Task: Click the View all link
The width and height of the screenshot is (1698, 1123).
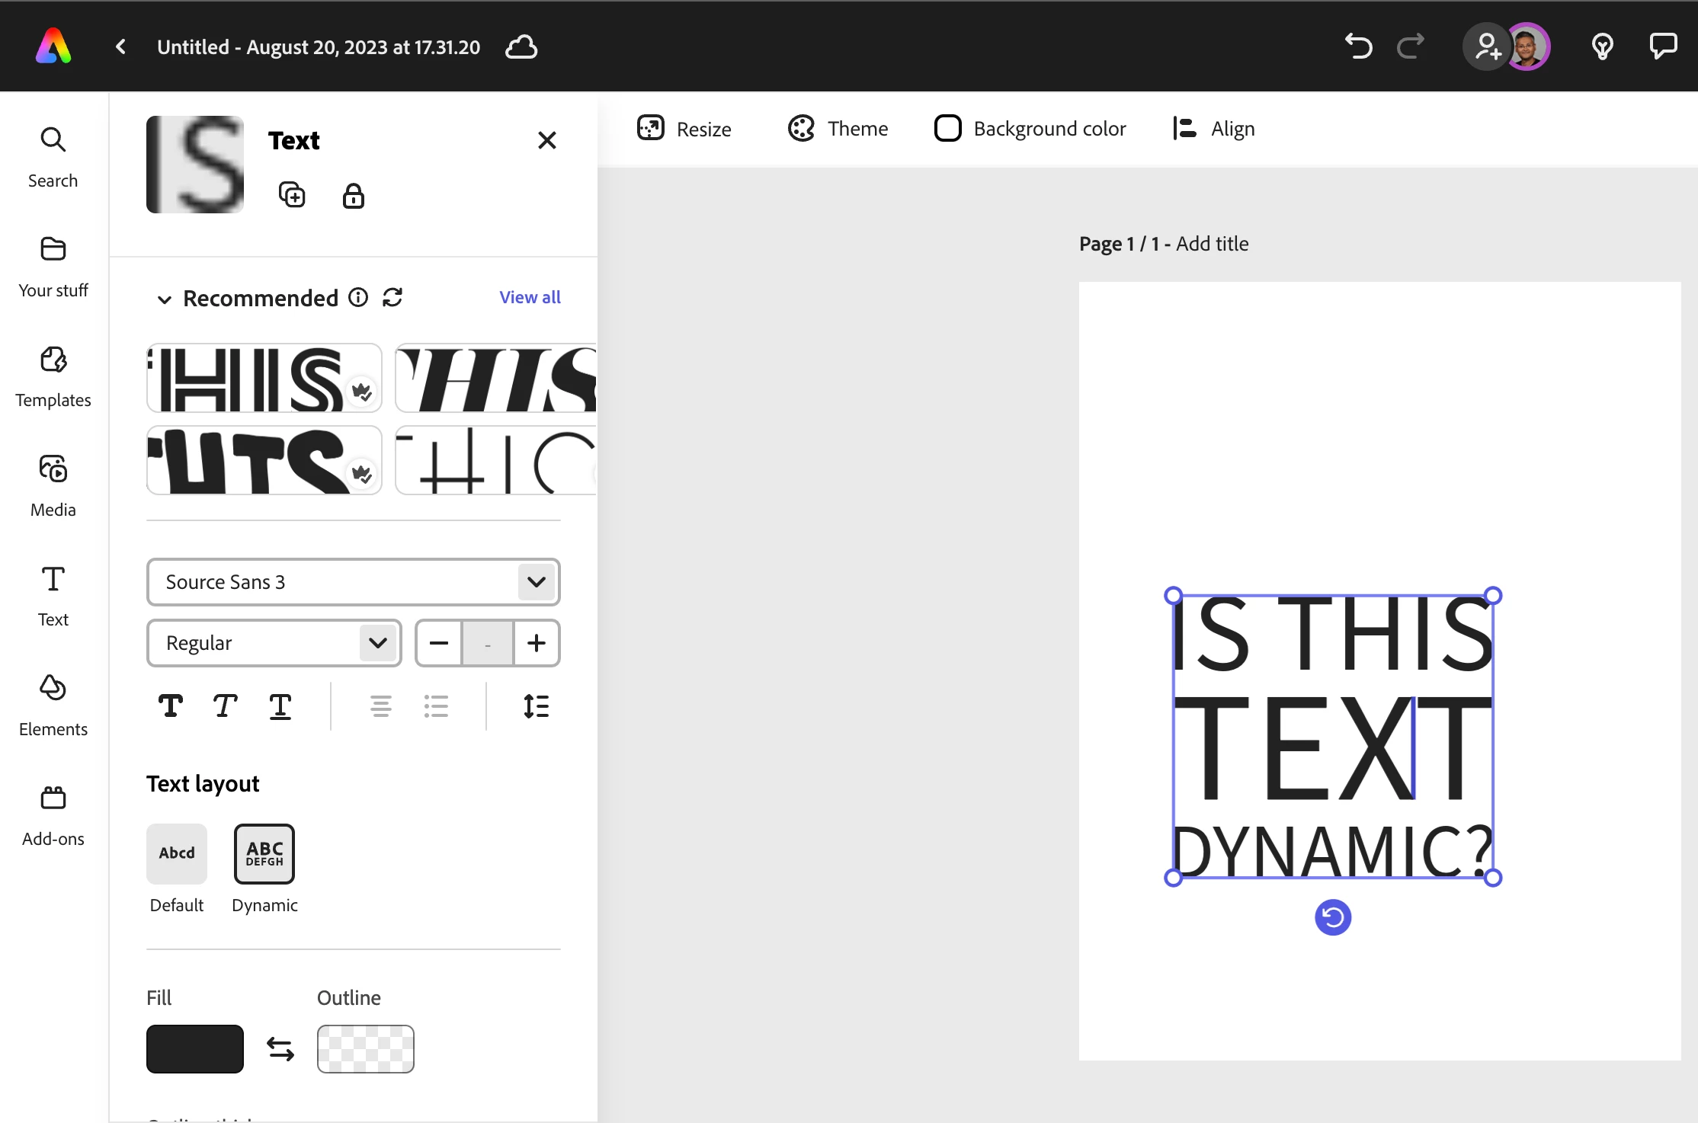Action: [x=530, y=297]
